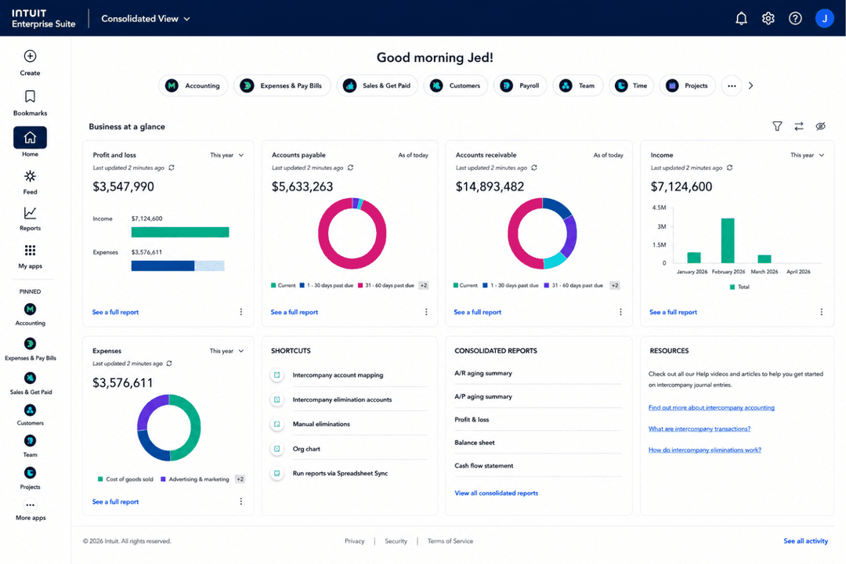The width and height of the screenshot is (846, 564).
Task: Expand +2 legend in Accounts payable
Action: tap(424, 285)
